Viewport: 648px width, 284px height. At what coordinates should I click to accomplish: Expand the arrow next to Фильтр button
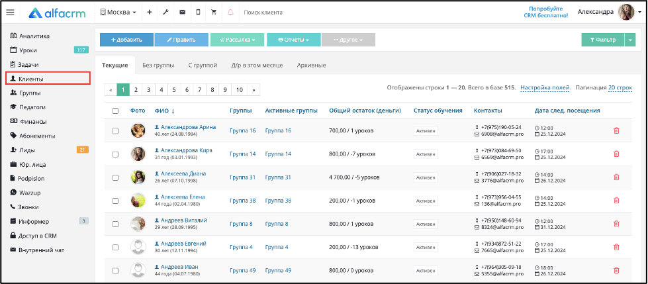point(630,40)
